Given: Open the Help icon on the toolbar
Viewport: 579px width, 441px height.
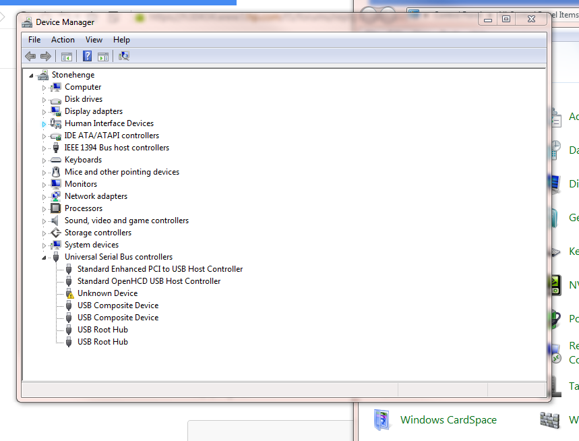Looking at the screenshot, I should 87,56.
